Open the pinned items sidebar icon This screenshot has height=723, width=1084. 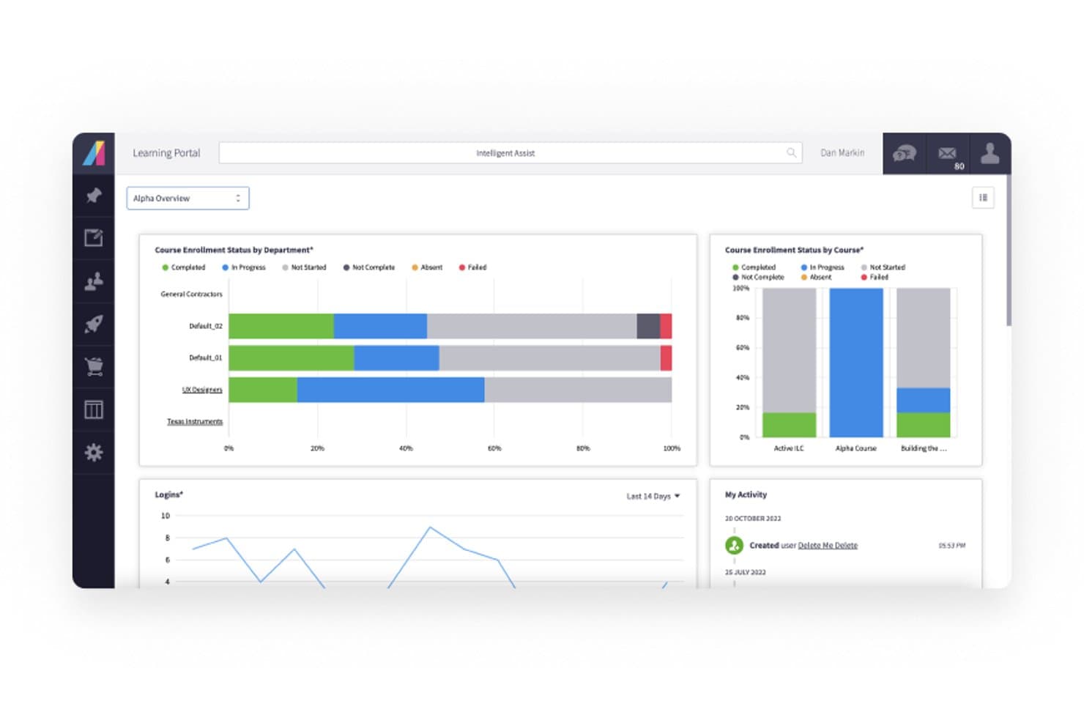pyautogui.click(x=94, y=196)
